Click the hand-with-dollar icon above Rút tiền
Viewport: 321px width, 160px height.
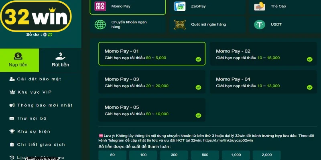(x=60, y=56)
